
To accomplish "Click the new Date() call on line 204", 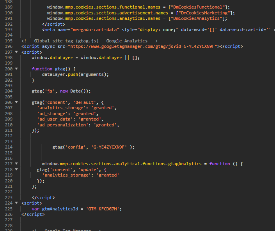I will [74, 91].
